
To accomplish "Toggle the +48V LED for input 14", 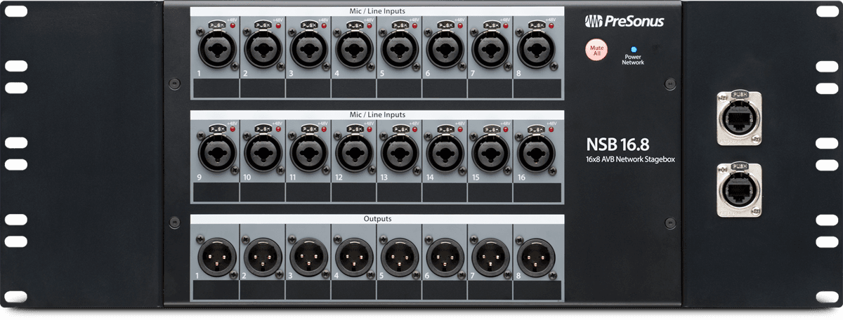I will click(x=461, y=129).
